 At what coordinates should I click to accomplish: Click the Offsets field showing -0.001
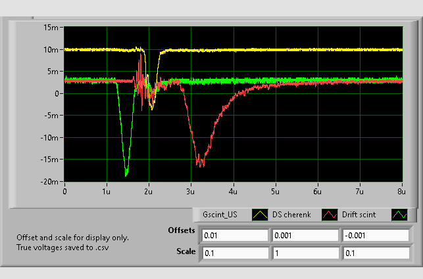tap(374, 236)
